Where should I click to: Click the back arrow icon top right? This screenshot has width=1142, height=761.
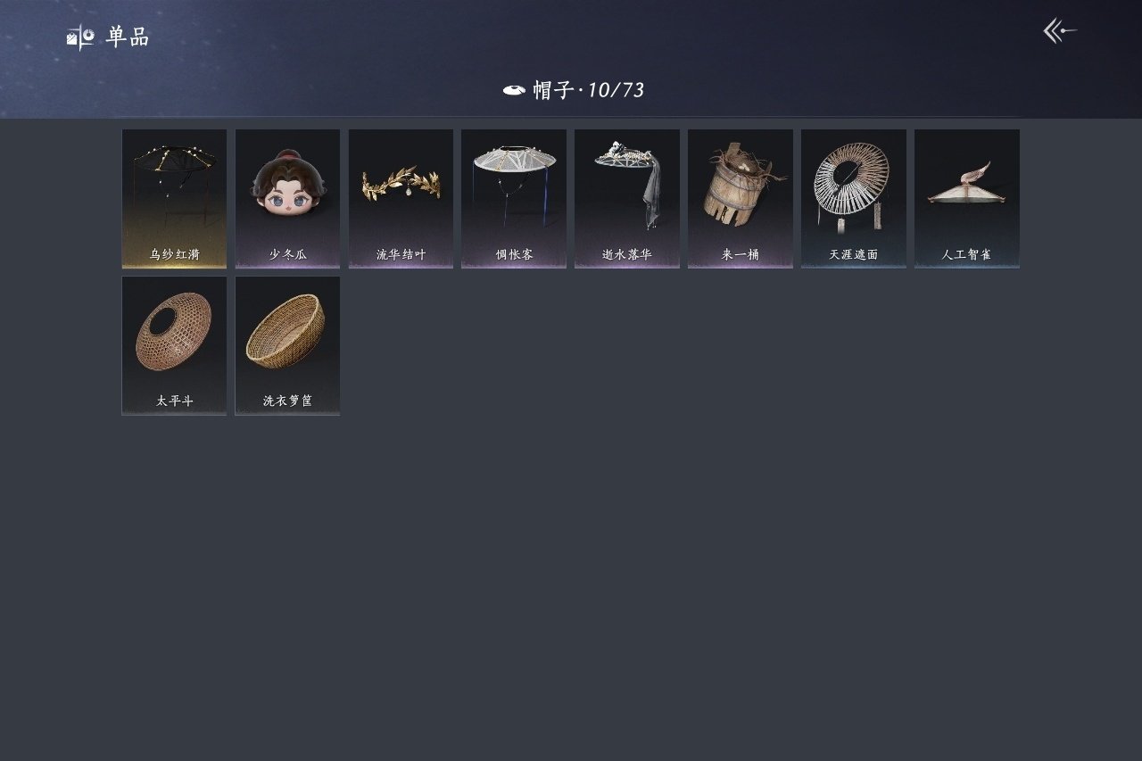click(1060, 31)
